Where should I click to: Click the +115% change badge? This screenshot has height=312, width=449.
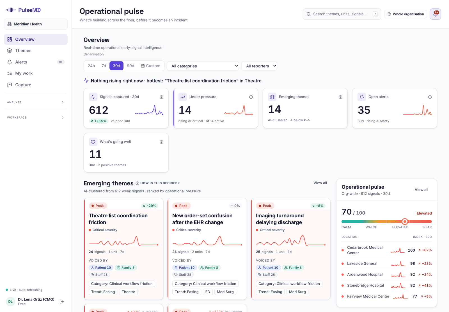[x=99, y=121]
